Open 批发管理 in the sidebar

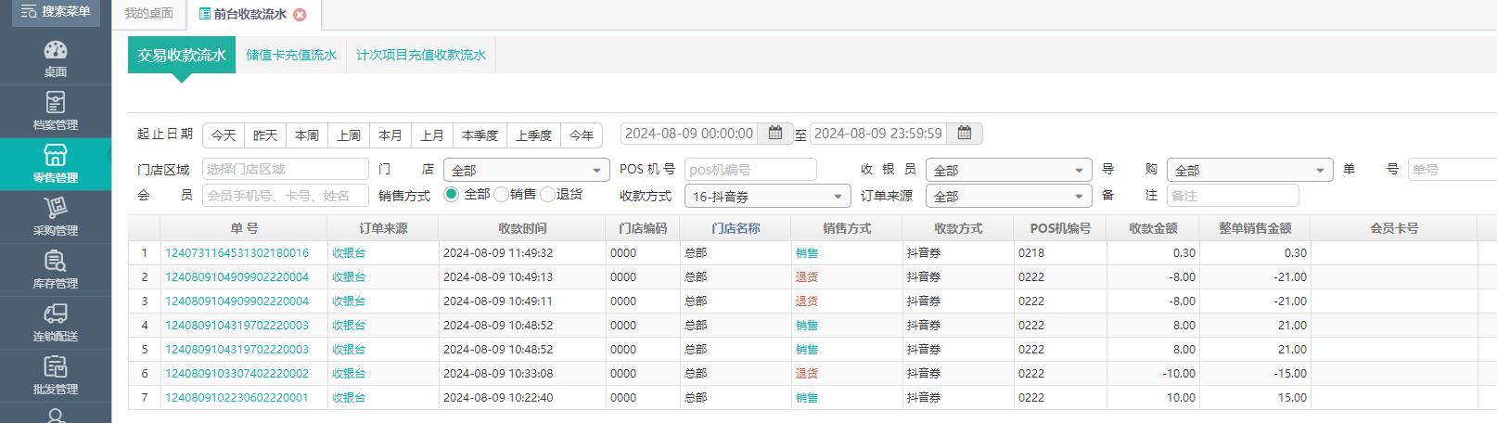coord(56,375)
